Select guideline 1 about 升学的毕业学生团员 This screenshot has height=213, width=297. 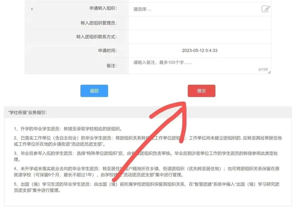(68, 129)
